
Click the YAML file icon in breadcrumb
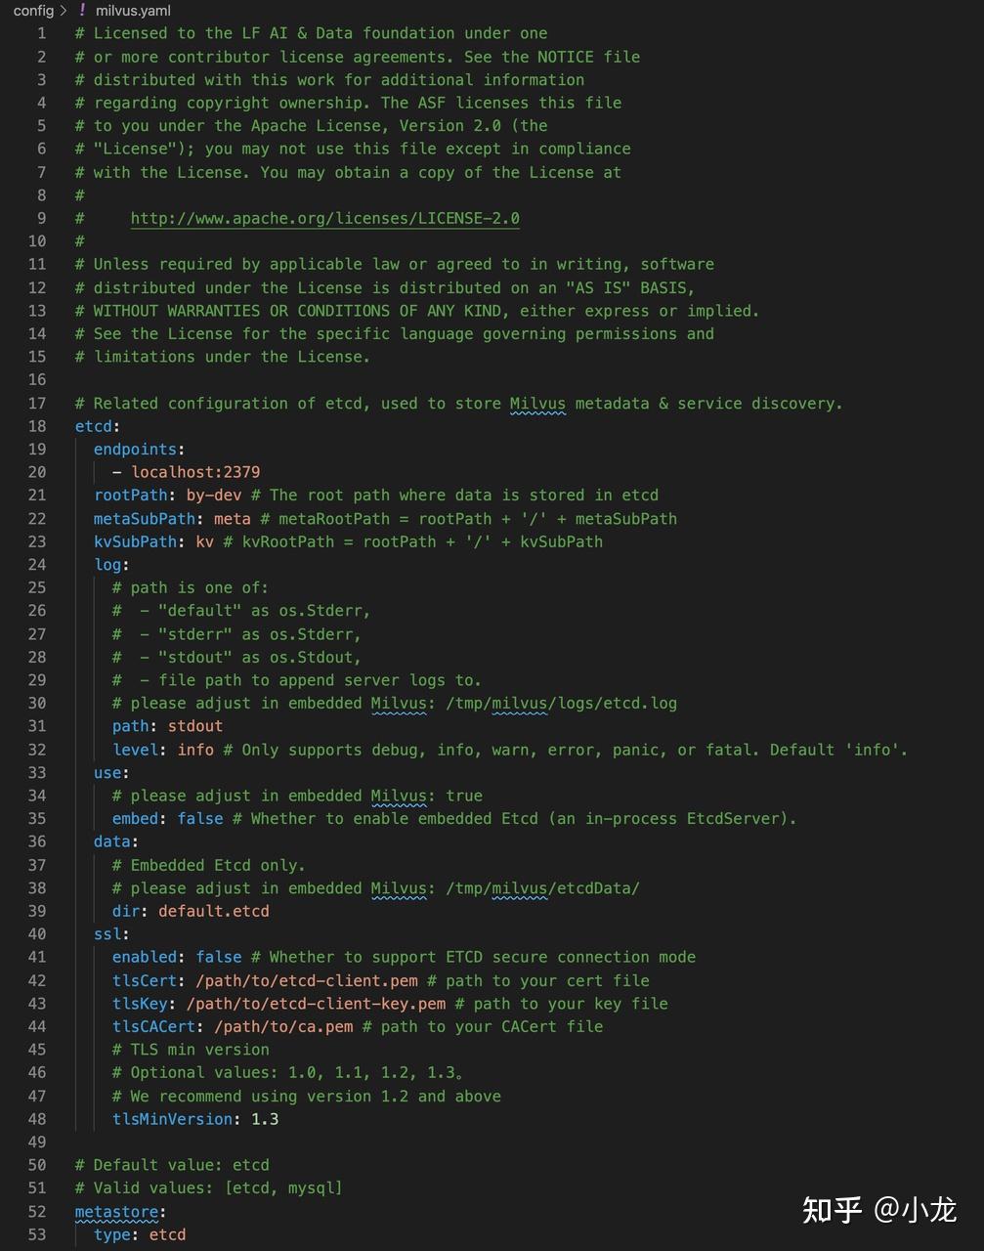[x=82, y=11]
